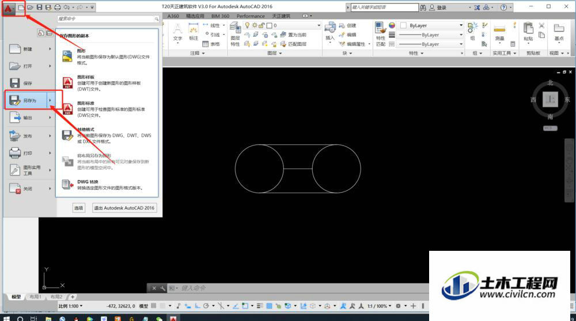
Task: Click the quick access Save As icon
Action: 48,7
